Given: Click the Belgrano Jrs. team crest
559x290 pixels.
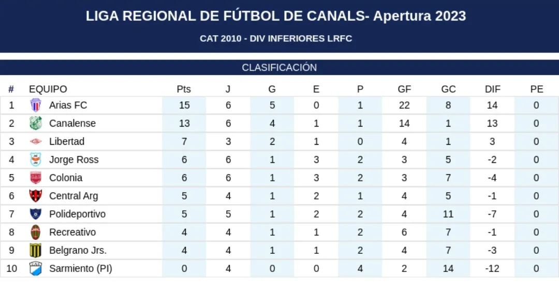Looking at the screenshot, I should pyautogui.click(x=35, y=250).
